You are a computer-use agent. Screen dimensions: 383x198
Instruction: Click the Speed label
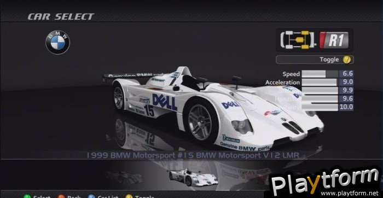coord(291,74)
